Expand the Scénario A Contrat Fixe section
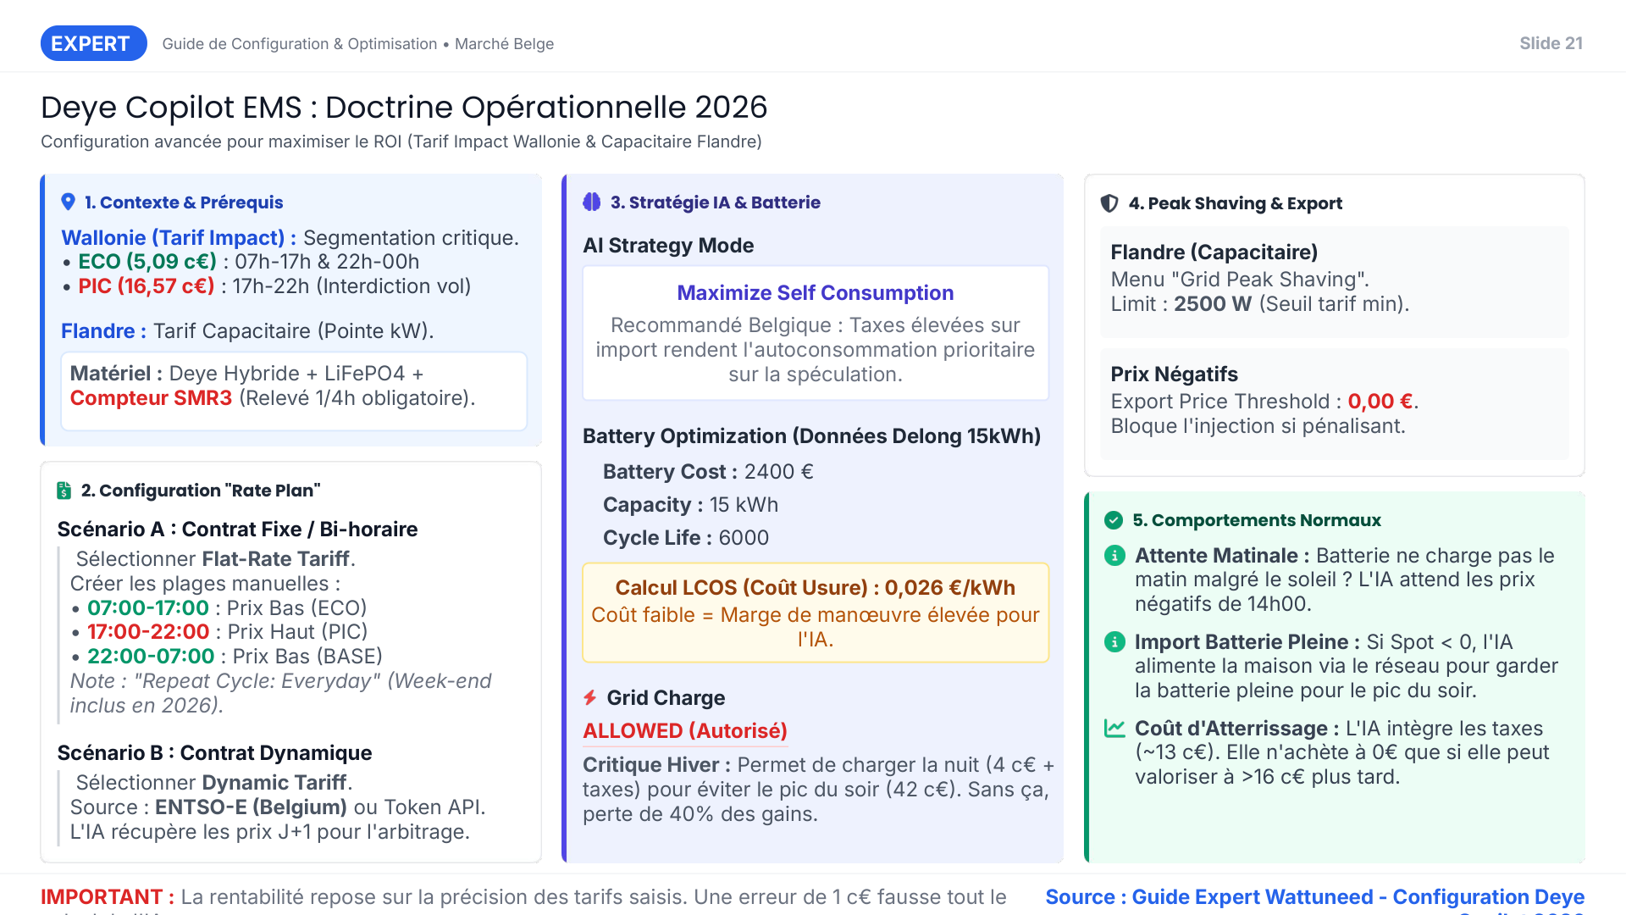 pyautogui.click(x=237, y=529)
